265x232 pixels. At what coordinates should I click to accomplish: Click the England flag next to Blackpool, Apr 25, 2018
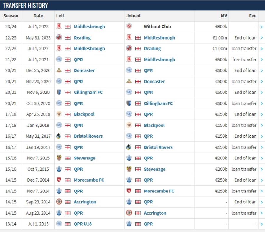point(68,114)
